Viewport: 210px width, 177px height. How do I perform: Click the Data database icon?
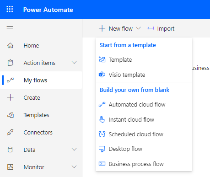10,150
